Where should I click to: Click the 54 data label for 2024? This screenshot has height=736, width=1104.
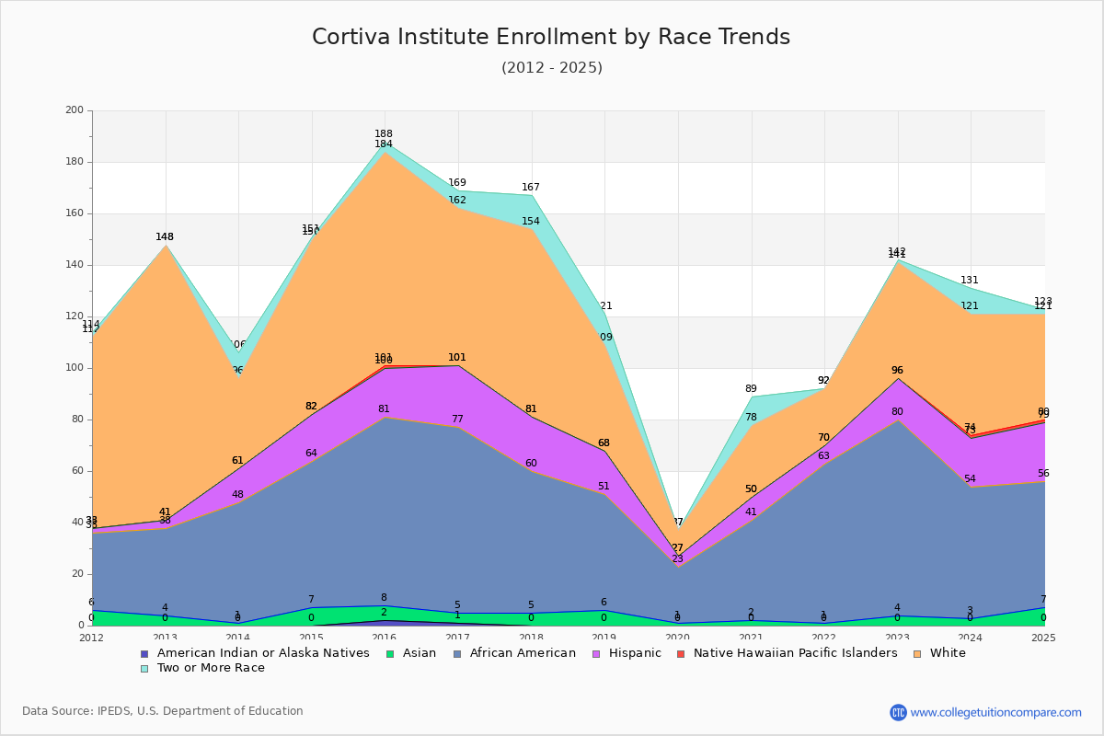coord(970,479)
